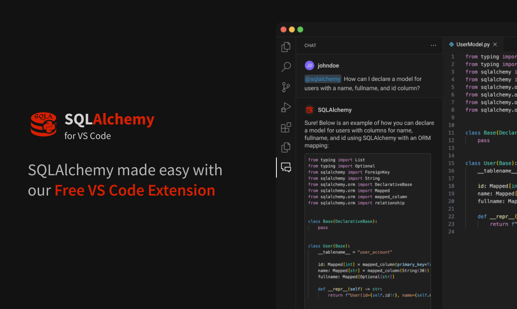
Task: Click the green zoom traffic light button
Action: (300, 29)
